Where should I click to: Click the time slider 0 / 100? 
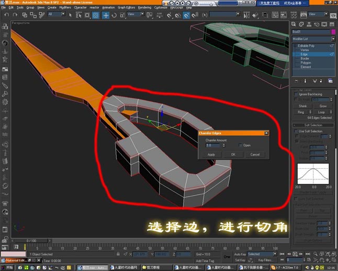[31, 241]
